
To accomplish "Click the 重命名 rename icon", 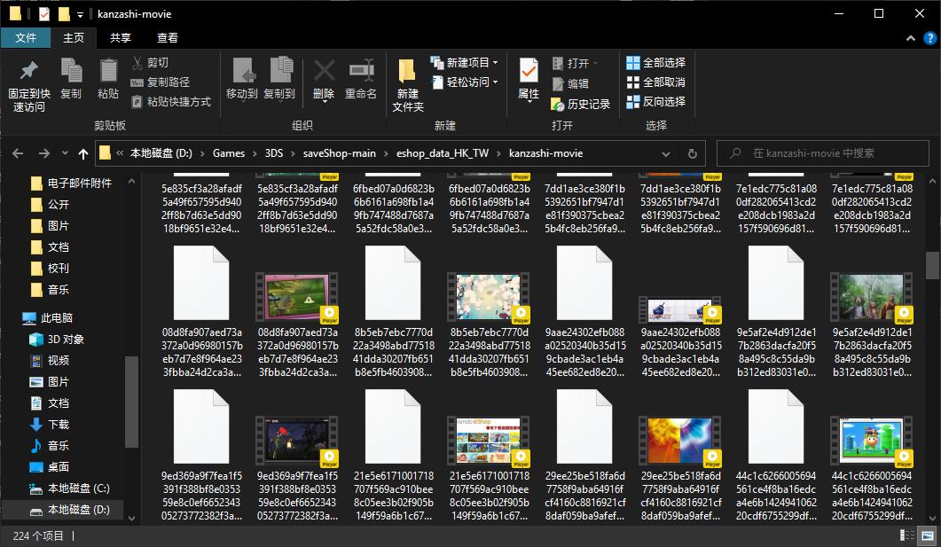I will (361, 72).
